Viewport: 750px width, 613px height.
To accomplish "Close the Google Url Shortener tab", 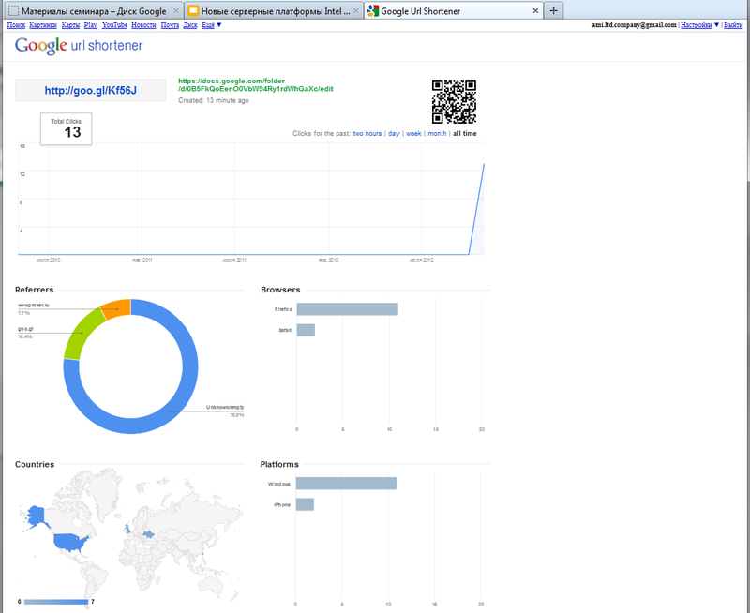I will click(535, 10).
